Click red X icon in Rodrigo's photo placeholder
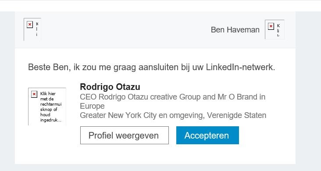This screenshot has width=321, height=171. pyautogui.click(x=34, y=94)
